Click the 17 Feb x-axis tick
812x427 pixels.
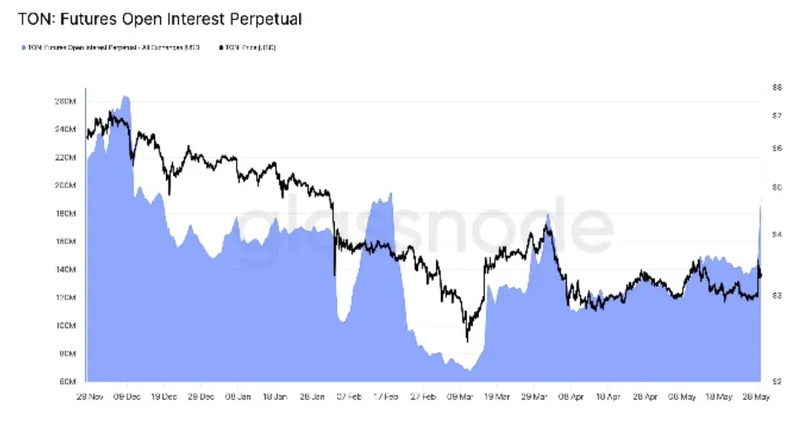click(x=384, y=395)
